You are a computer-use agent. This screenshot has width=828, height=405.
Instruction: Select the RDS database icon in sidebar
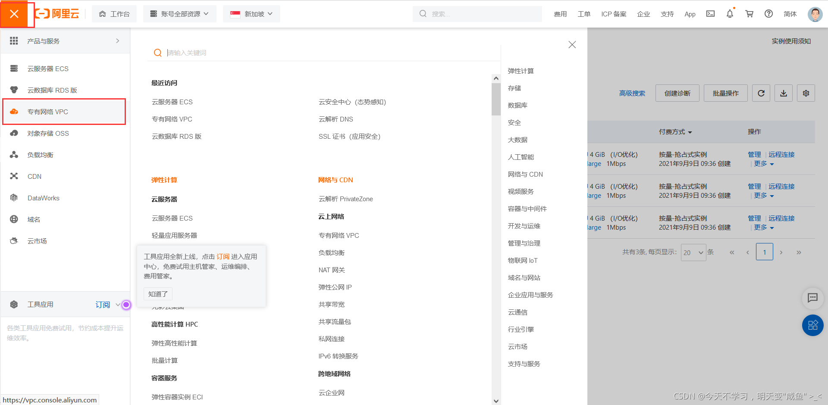tap(14, 90)
